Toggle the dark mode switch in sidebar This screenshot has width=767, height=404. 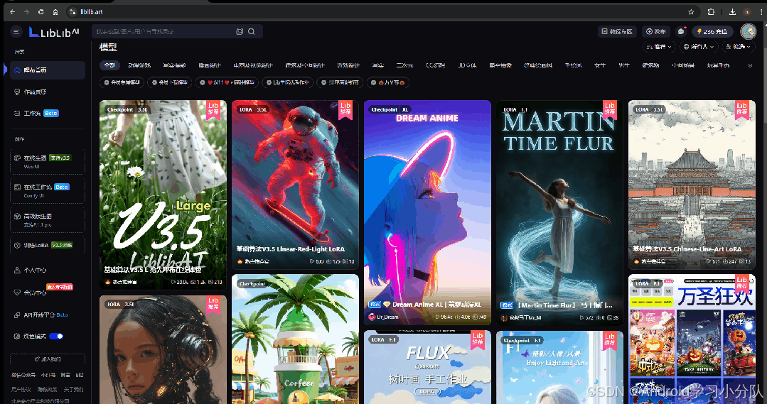56,336
